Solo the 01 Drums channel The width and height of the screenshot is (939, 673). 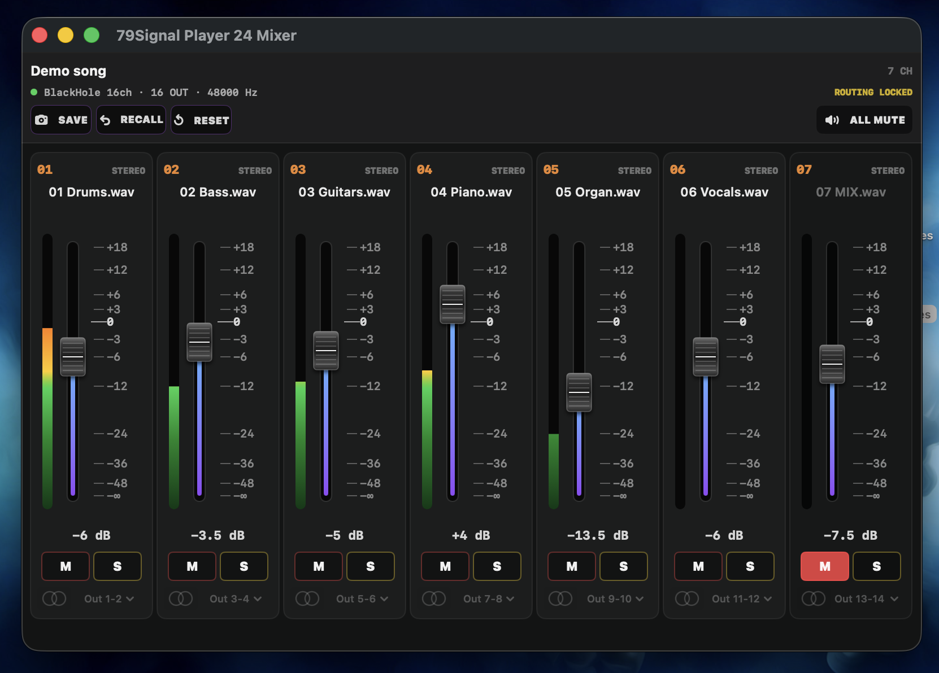click(118, 566)
